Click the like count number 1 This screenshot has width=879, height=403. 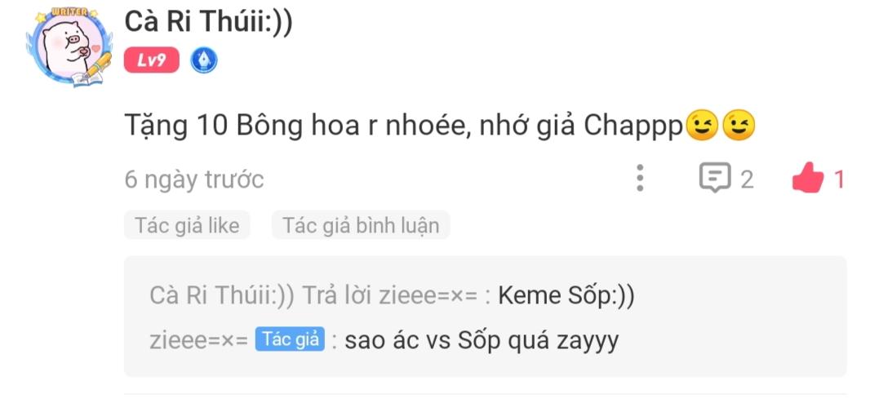tap(839, 180)
